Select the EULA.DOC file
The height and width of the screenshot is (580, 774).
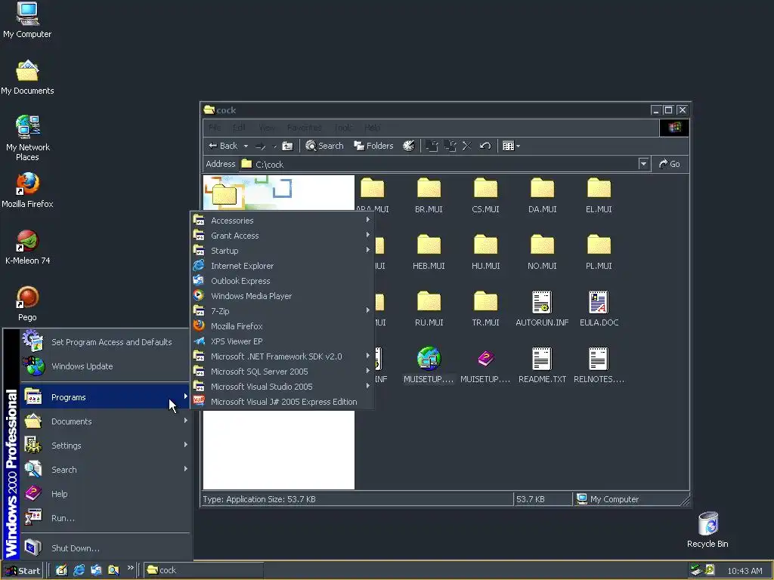coord(599,309)
